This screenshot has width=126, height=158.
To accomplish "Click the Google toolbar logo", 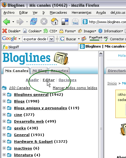I will 9,39.
